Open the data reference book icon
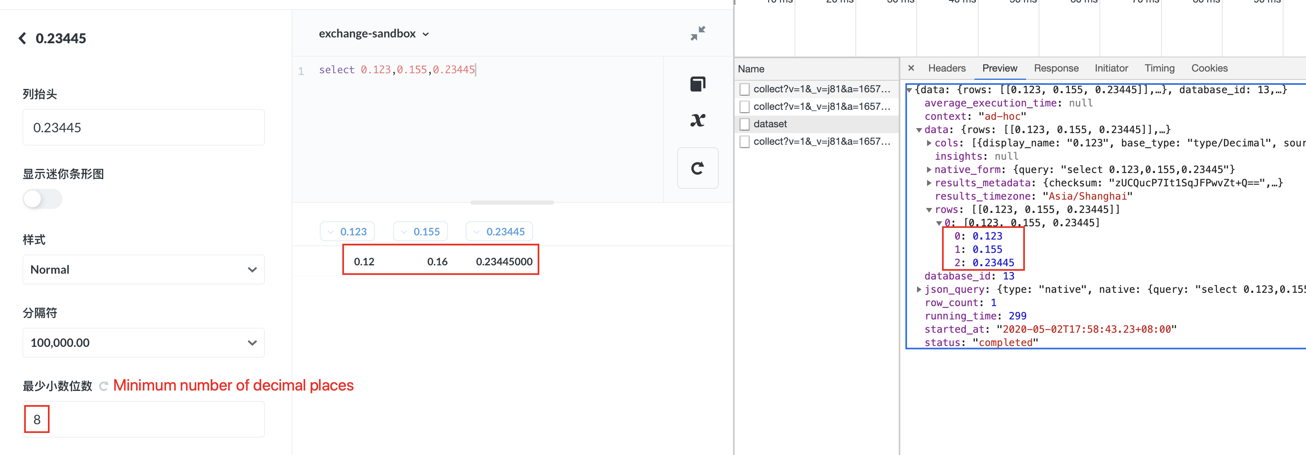 [698, 84]
